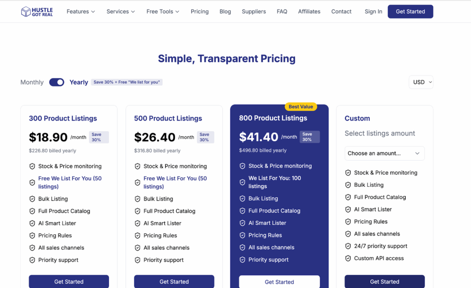Viewport: 471px width, 288px height.
Task: Select the Yearly billing option
Action: coord(79,82)
